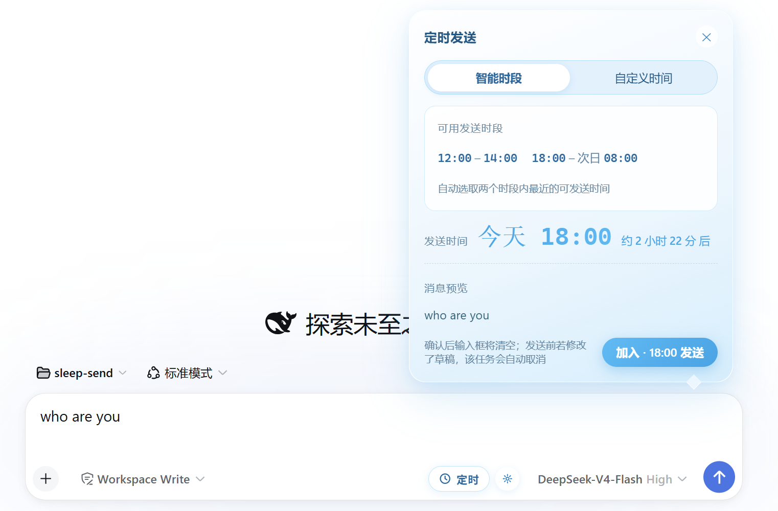Click the 确认后输入框将清空 notice text
Viewport: 778px width, 511px height.
(505, 352)
